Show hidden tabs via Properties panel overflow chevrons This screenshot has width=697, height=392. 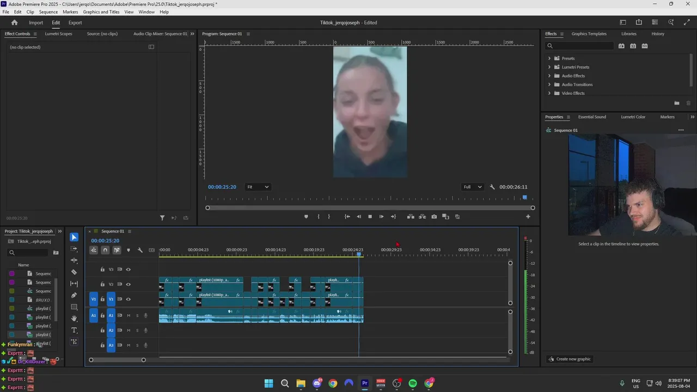[692, 117]
